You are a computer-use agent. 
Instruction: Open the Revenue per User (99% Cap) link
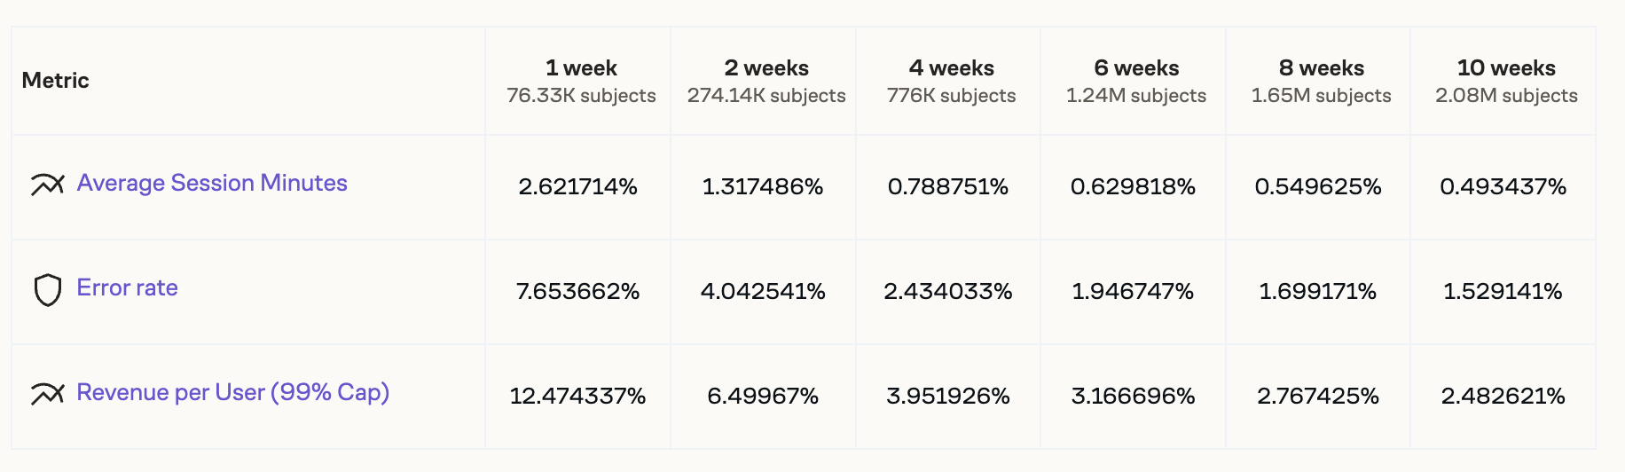pyautogui.click(x=232, y=392)
